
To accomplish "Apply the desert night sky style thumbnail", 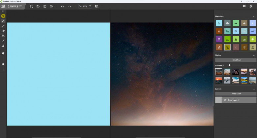I will [219, 72].
